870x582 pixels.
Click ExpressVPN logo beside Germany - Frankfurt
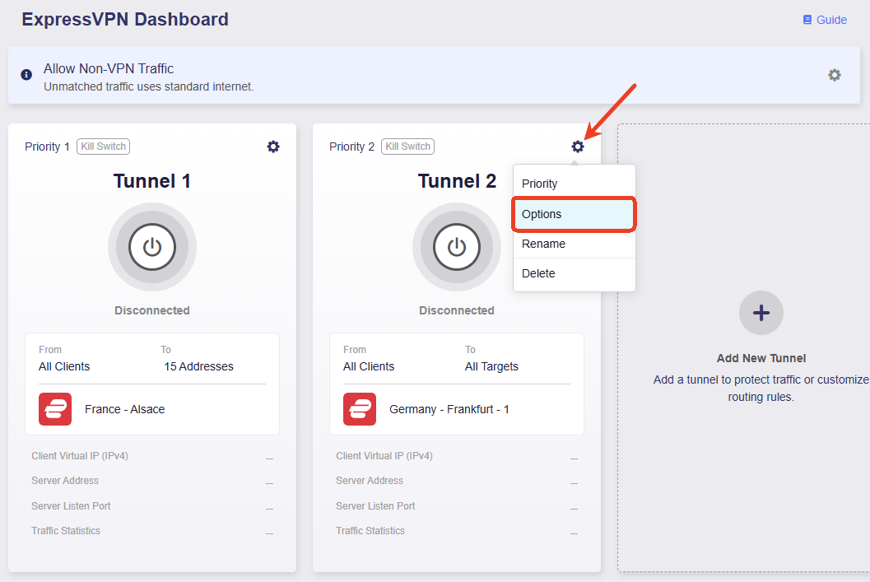tap(360, 409)
